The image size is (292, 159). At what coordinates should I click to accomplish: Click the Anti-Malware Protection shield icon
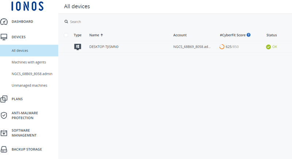[x=4, y=116]
